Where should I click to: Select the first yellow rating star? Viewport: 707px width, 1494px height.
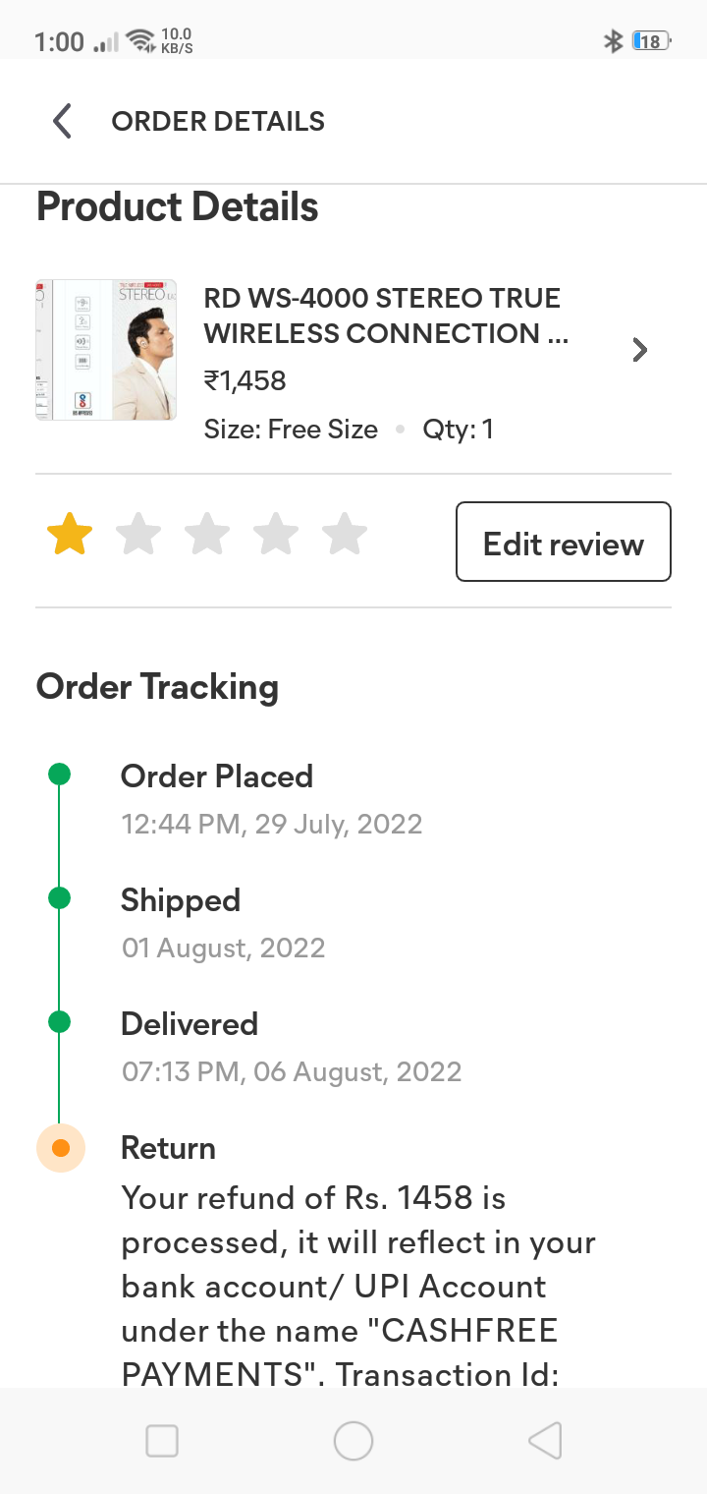[x=70, y=537]
